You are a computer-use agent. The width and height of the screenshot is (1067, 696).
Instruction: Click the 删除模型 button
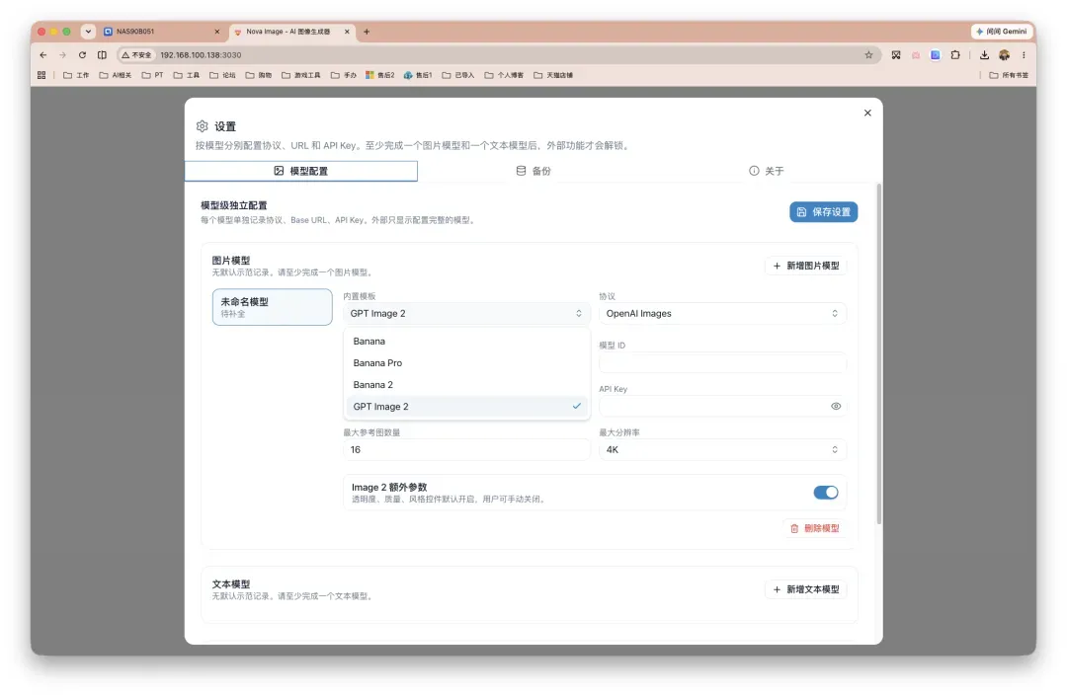click(x=814, y=528)
